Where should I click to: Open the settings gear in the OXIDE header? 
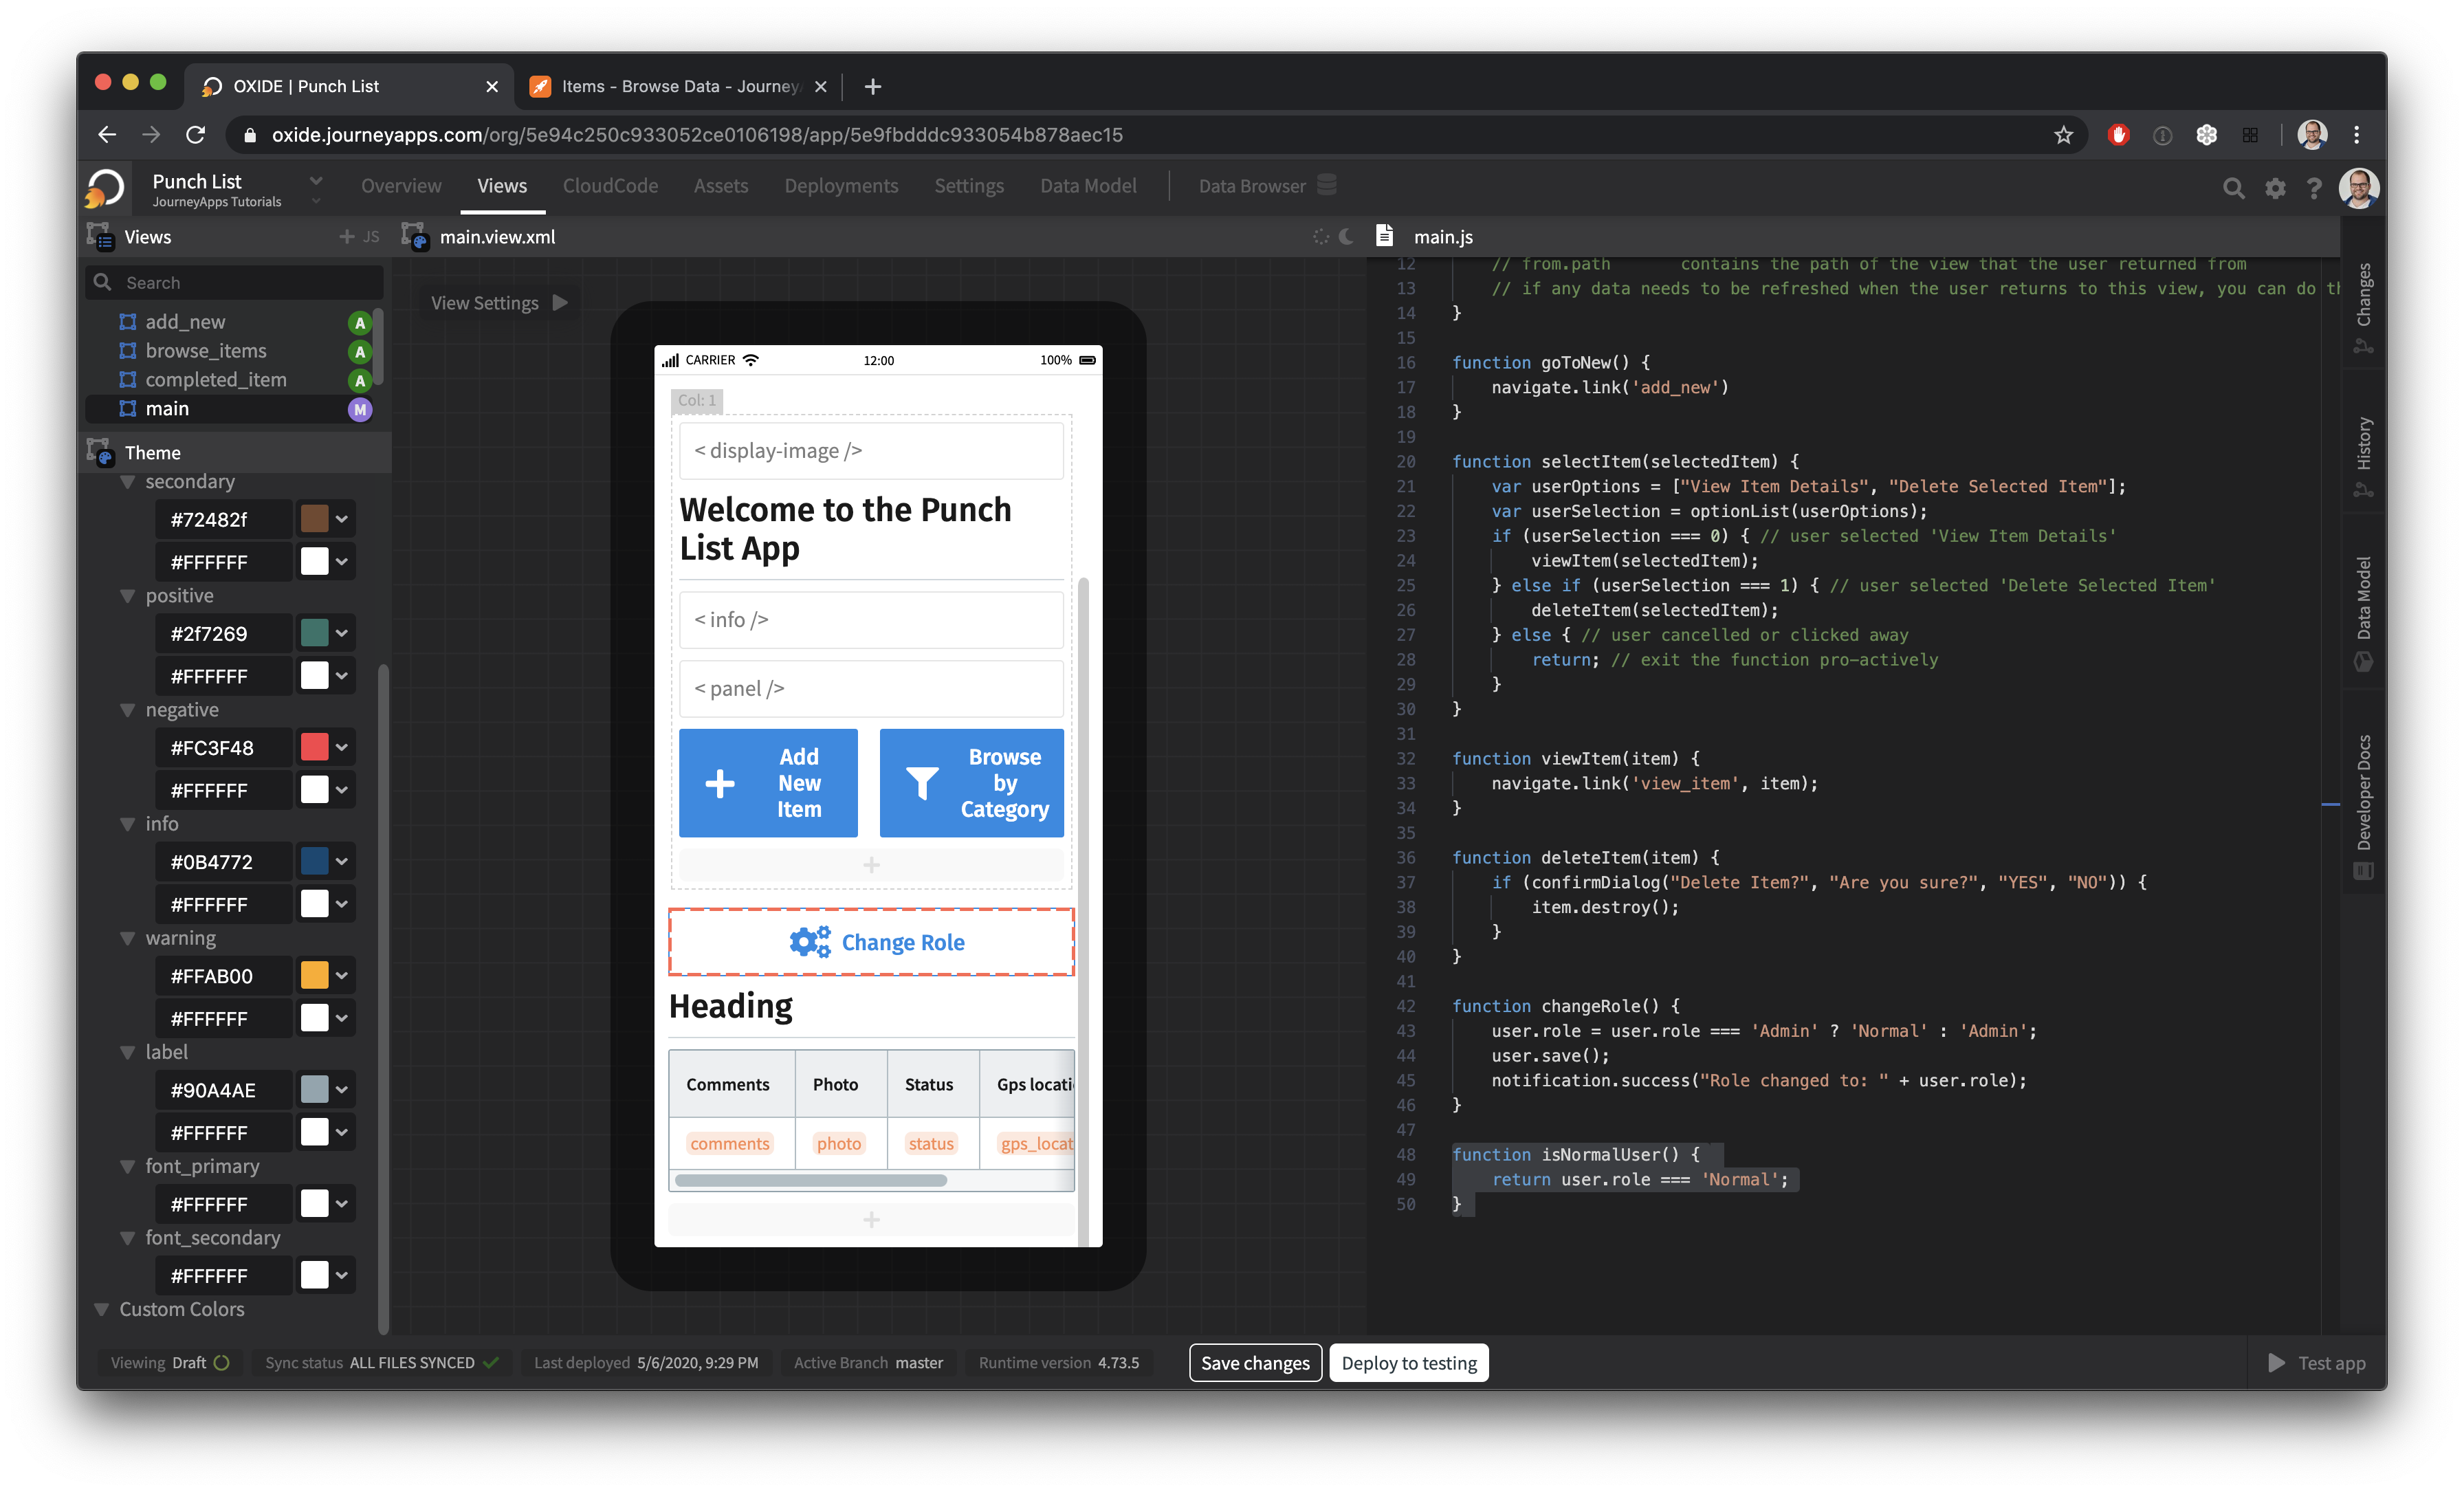[2275, 187]
